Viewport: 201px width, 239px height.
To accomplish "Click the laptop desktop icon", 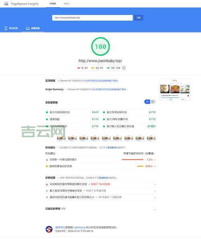I will click(28, 28).
